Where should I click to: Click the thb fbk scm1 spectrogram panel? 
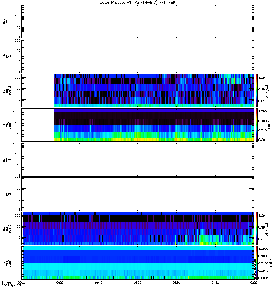tap(137, 125)
